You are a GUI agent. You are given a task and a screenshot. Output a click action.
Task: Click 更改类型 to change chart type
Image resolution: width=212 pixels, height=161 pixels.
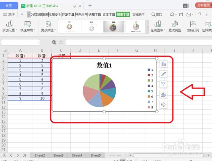point(175,26)
